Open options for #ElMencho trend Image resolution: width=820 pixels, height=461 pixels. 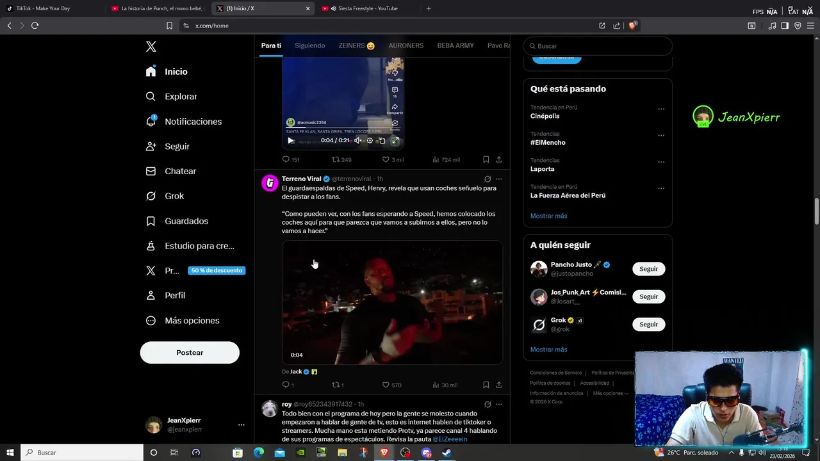[x=661, y=136]
